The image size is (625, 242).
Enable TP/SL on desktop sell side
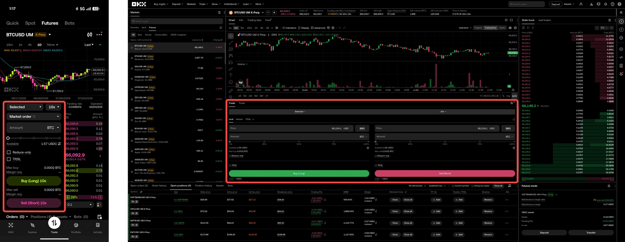click(x=376, y=165)
